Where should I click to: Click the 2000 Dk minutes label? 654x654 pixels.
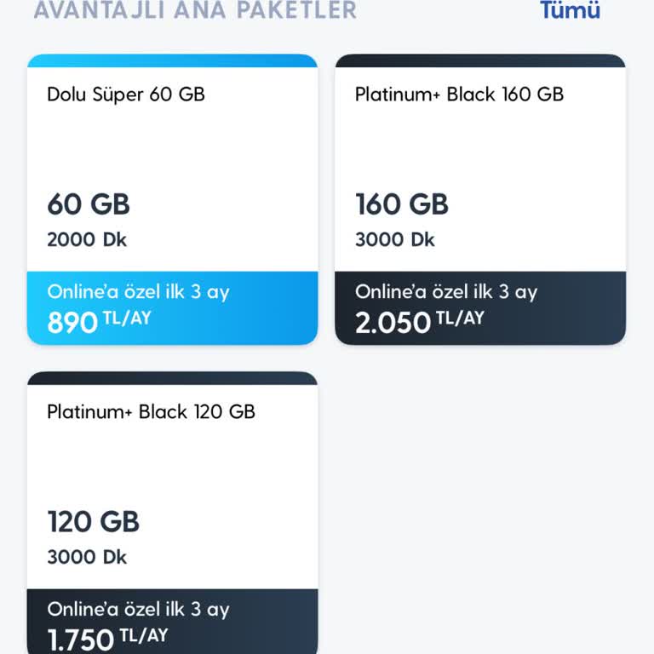click(x=87, y=240)
